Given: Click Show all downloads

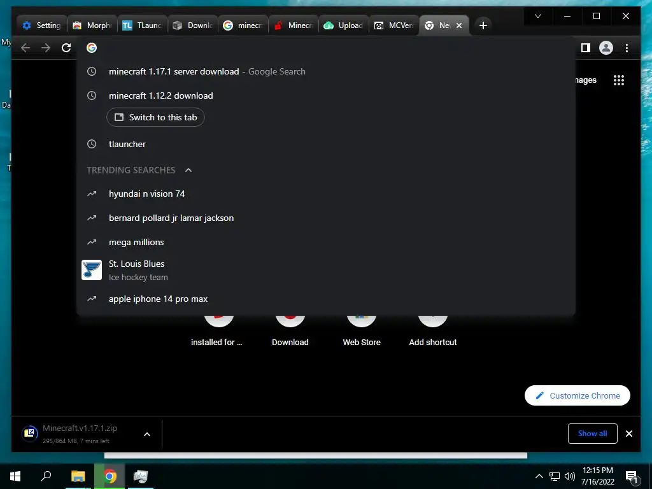Looking at the screenshot, I should click(593, 433).
